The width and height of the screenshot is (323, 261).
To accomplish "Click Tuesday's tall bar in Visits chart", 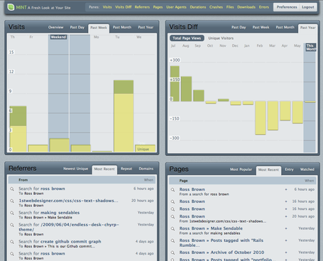I will click(x=124, y=116).
